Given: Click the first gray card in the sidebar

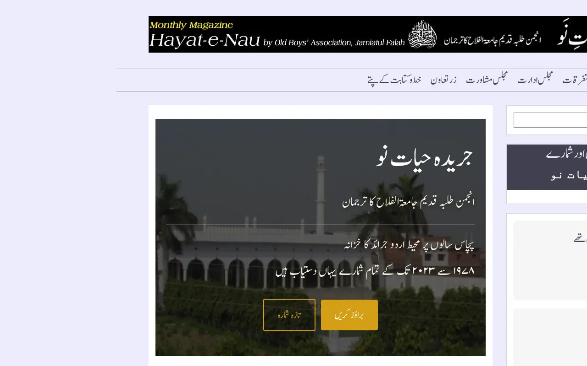Looking at the screenshot, I should pyautogui.click(x=550, y=260).
